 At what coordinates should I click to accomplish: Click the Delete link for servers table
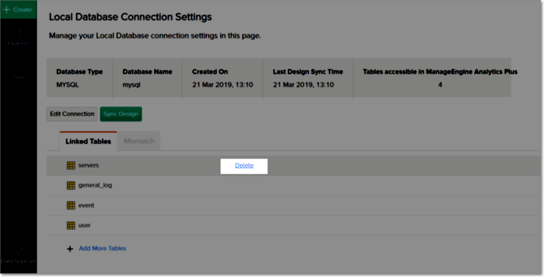(244, 166)
